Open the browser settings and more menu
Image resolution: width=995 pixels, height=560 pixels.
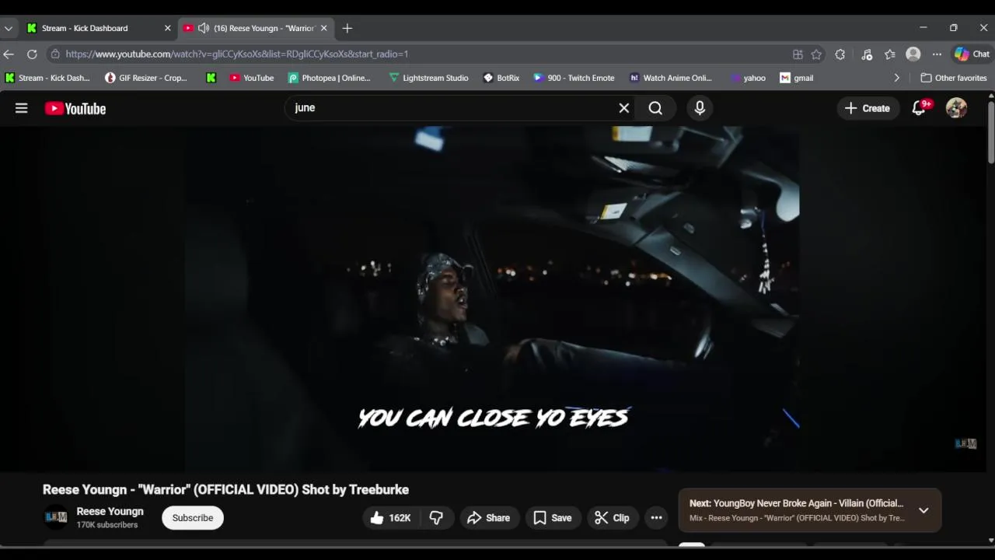937,54
